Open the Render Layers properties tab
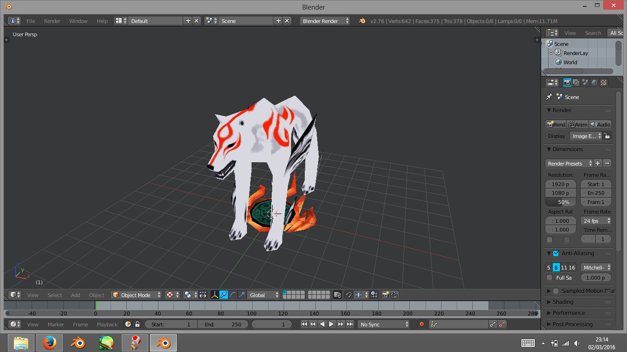Screen dimensions: 627x352 point(576,82)
